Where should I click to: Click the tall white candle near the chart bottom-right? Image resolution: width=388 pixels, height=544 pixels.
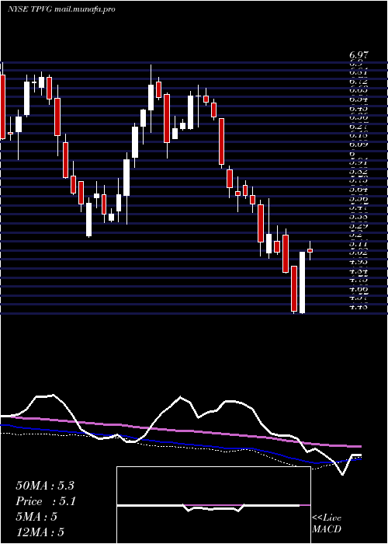302,282
